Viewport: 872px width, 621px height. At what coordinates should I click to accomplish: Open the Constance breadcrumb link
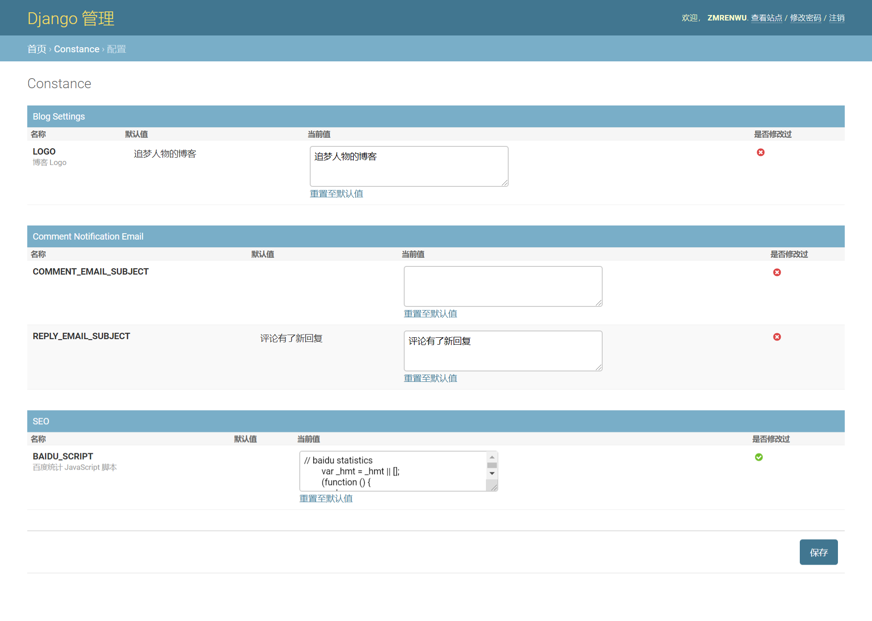tap(77, 49)
